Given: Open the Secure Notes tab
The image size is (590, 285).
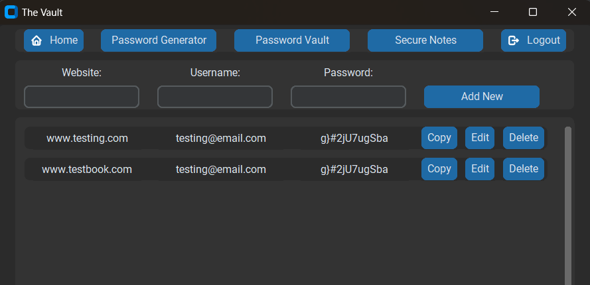Looking at the screenshot, I should [x=425, y=40].
